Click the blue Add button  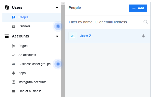pos(138,8)
